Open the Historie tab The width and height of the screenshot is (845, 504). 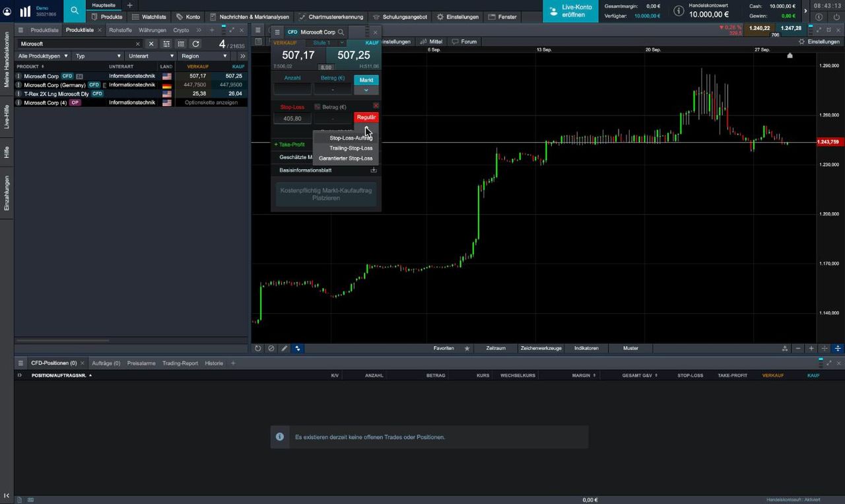214,363
